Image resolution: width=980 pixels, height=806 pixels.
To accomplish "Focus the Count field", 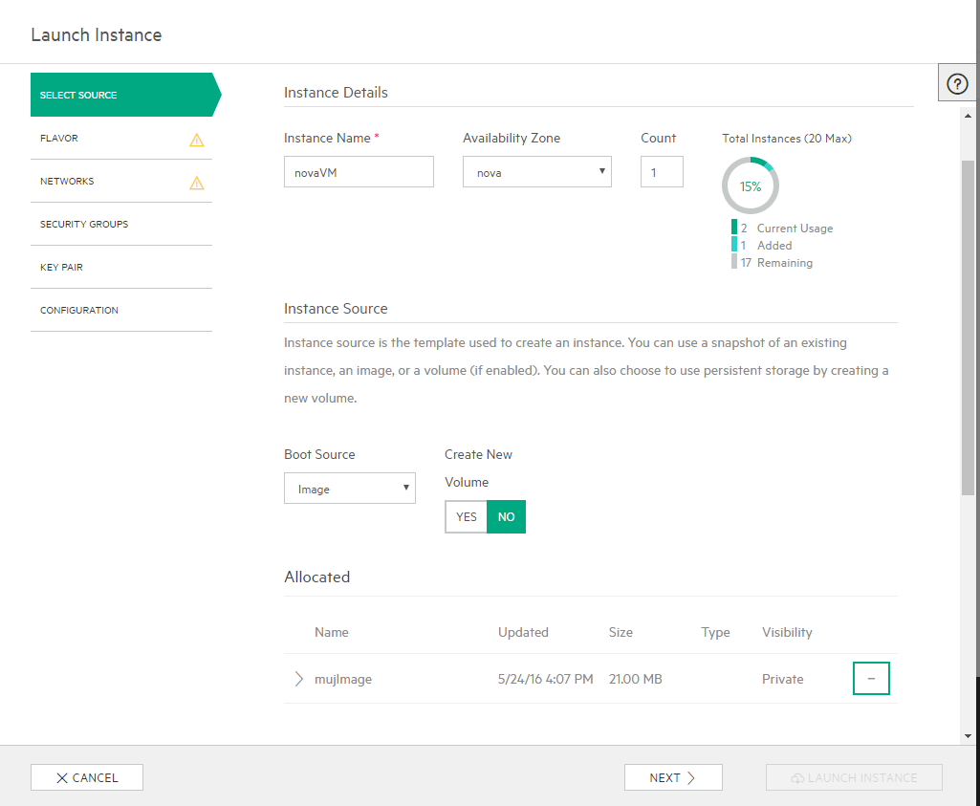I will pos(662,172).
